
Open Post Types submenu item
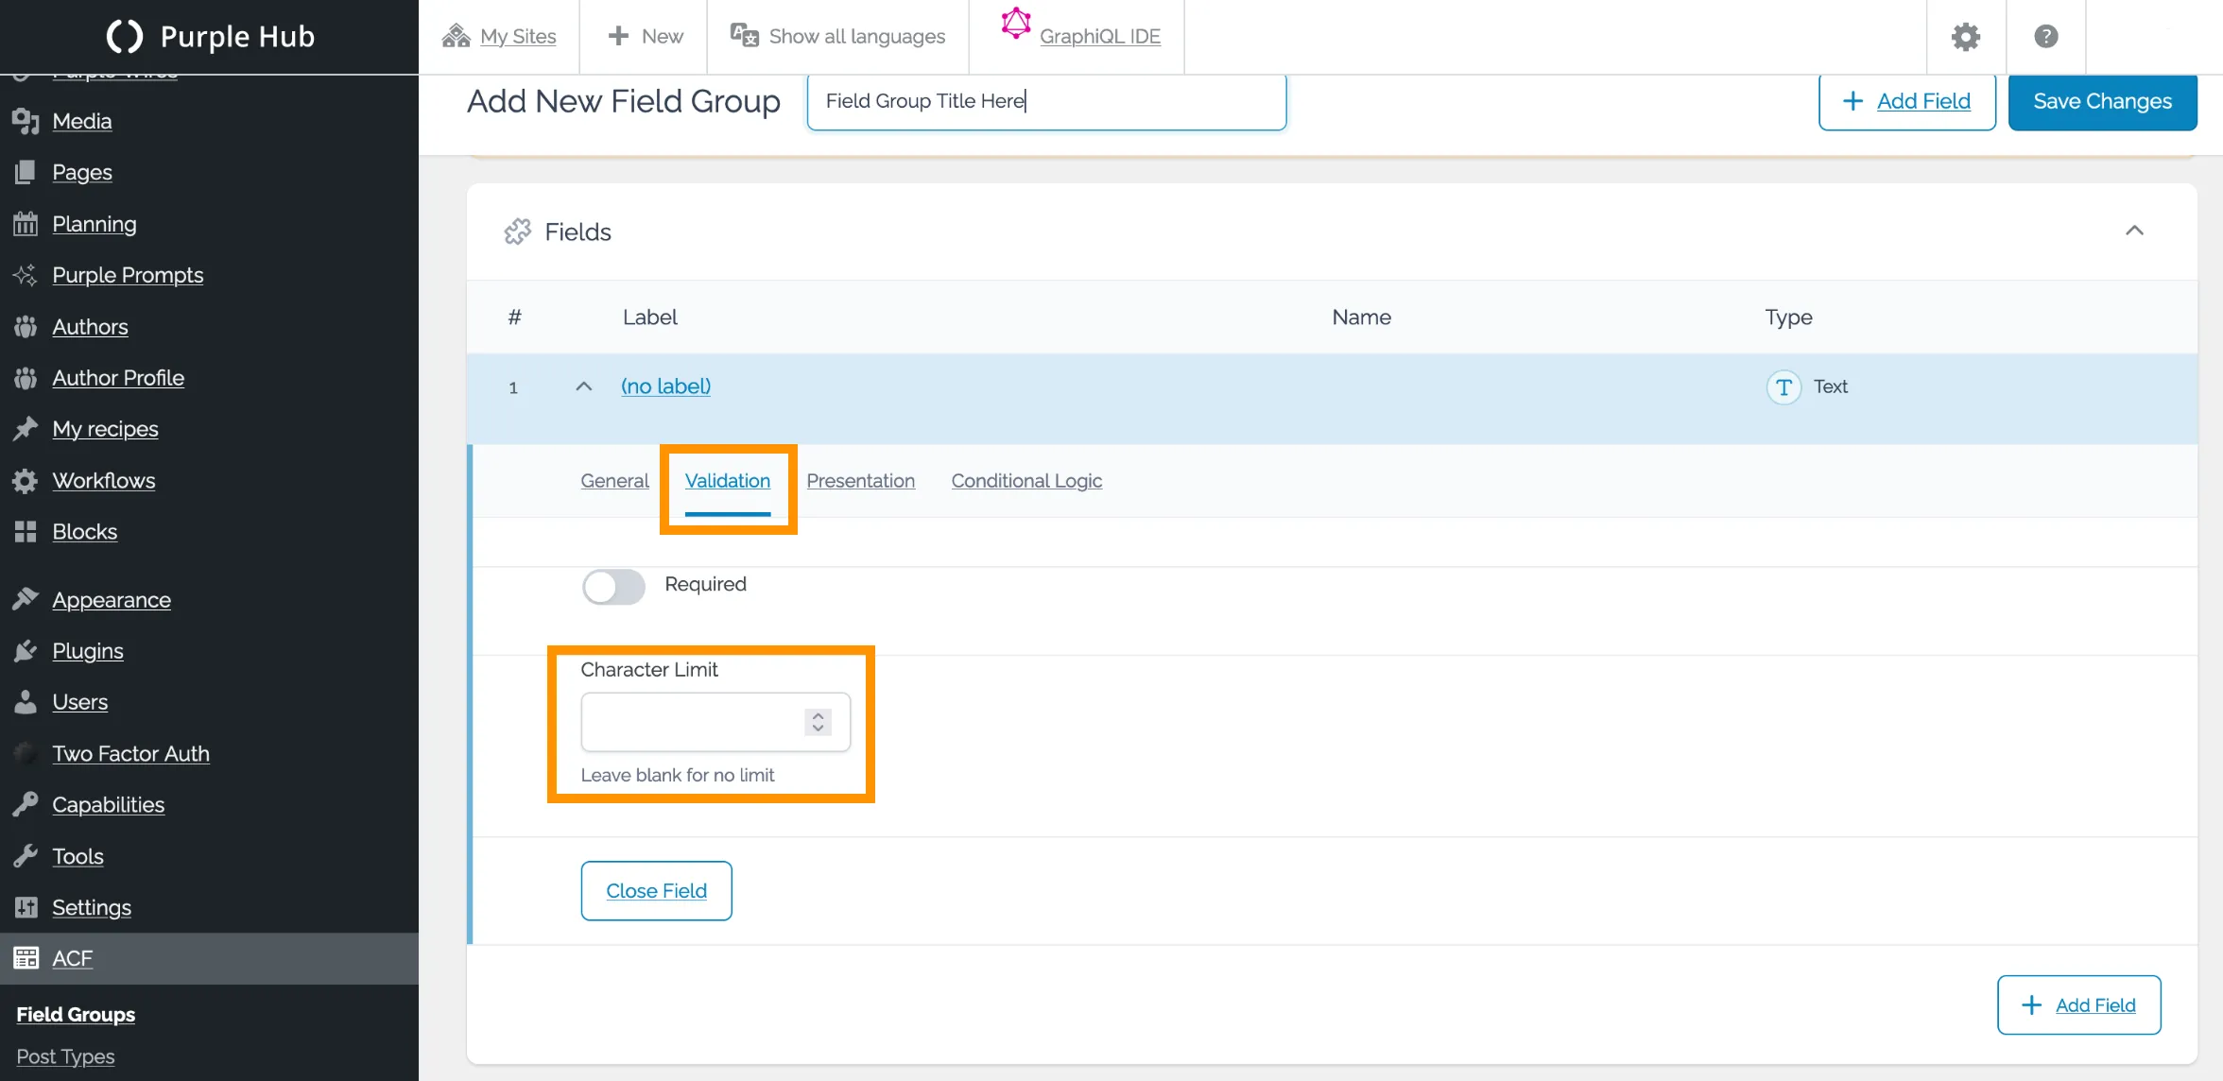pyautogui.click(x=65, y=1056)
